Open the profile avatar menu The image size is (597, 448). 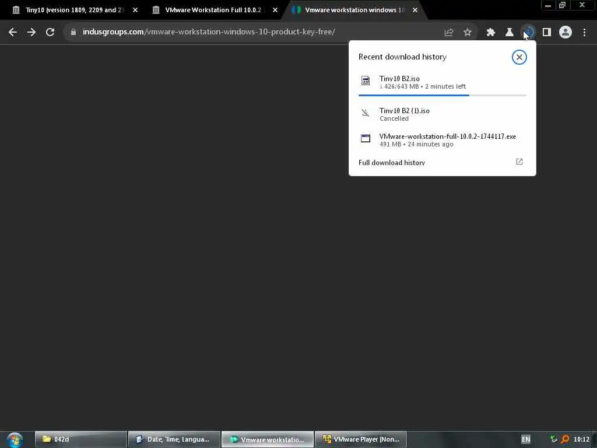point(566,33)
